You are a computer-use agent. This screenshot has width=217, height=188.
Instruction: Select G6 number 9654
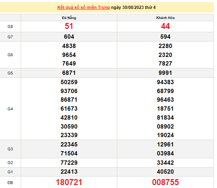coord(69,55)
